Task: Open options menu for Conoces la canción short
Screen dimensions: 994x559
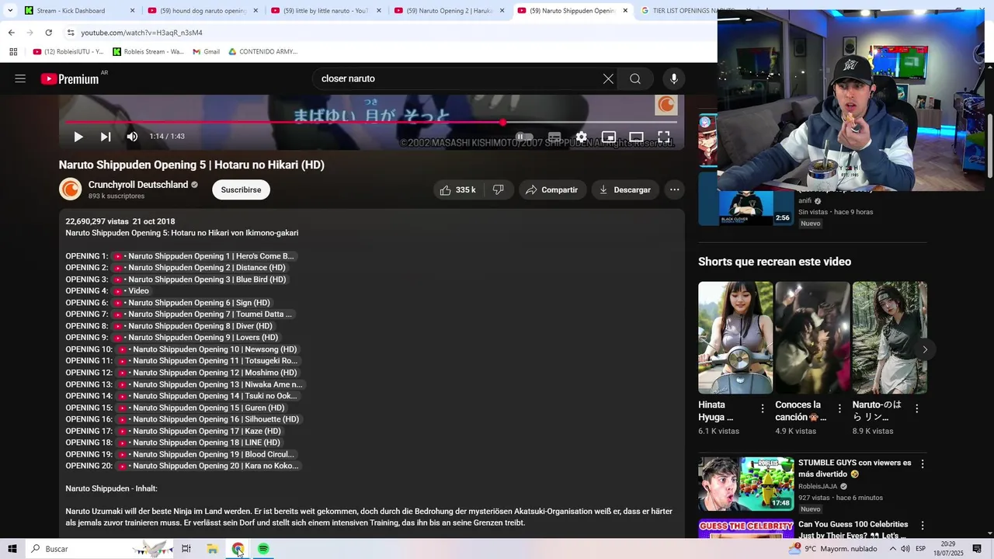Action: (x=839, y=408)
